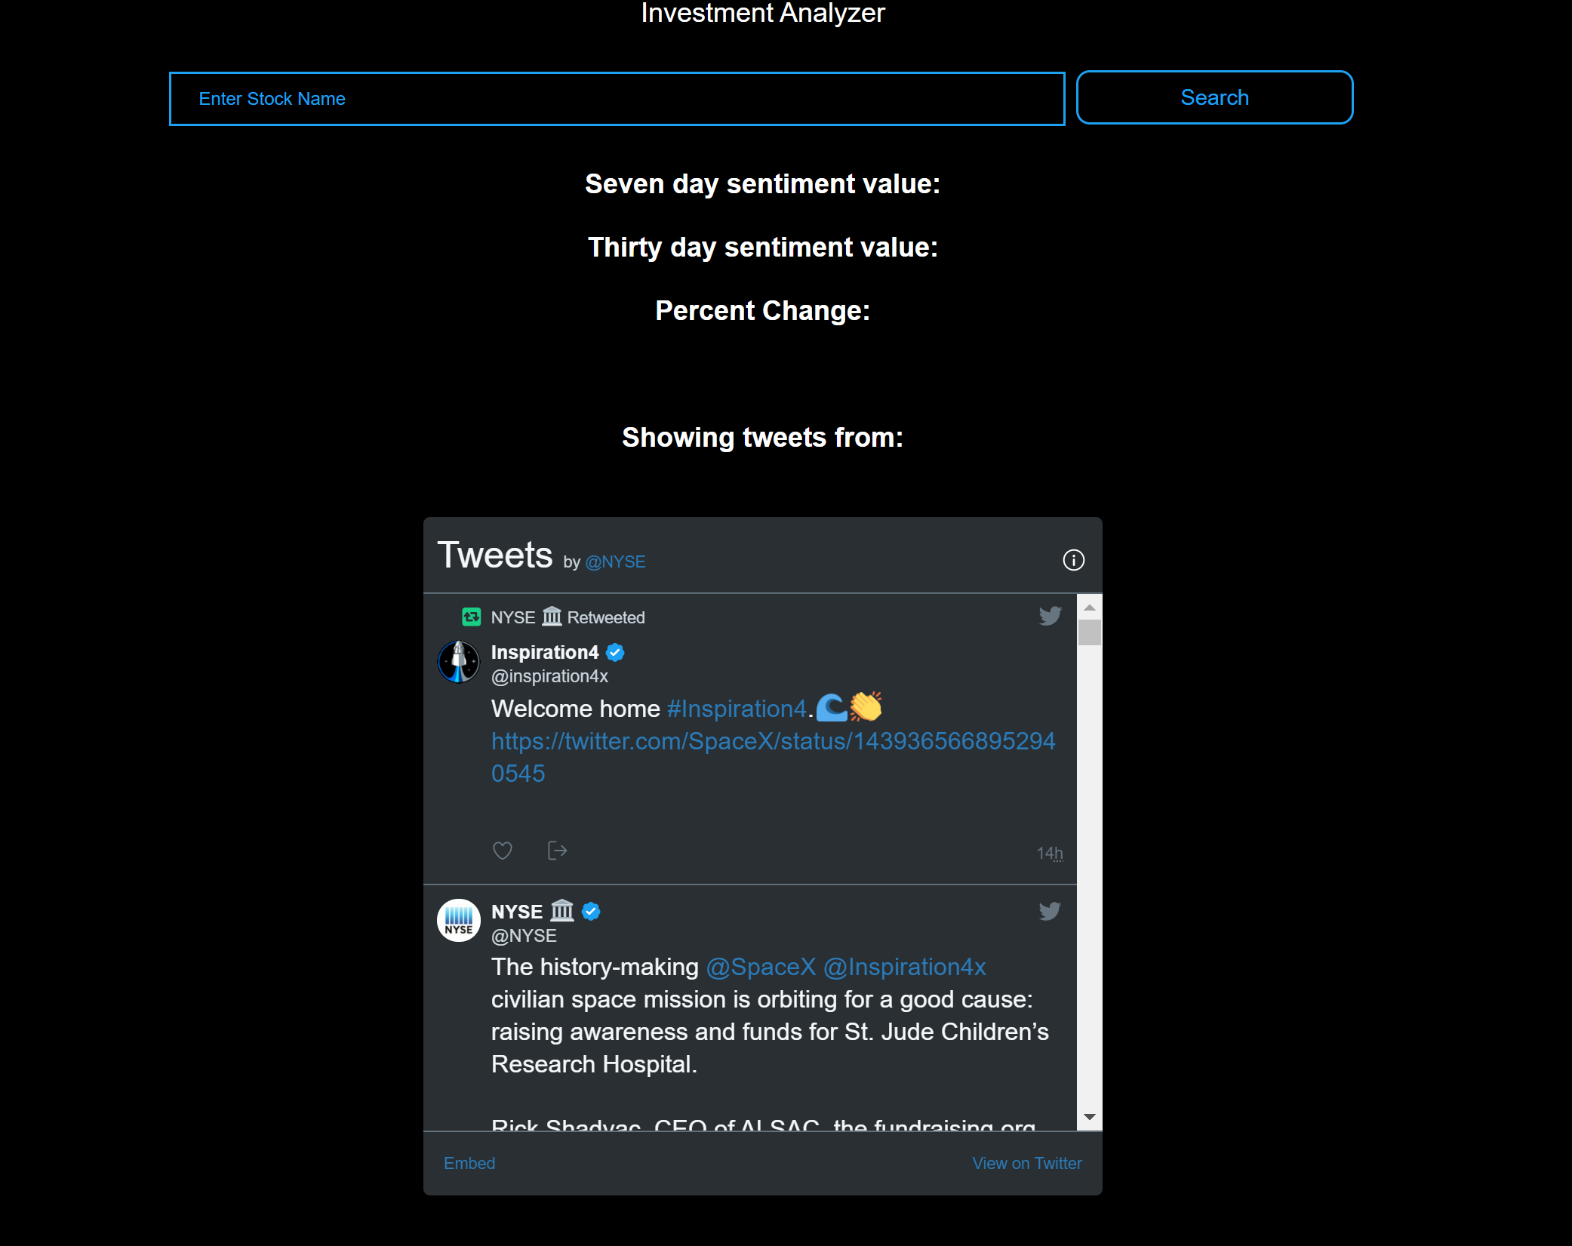Open the @Inspiration4x mention link
Screen dimensions: 1572x1246
point(904,967)
